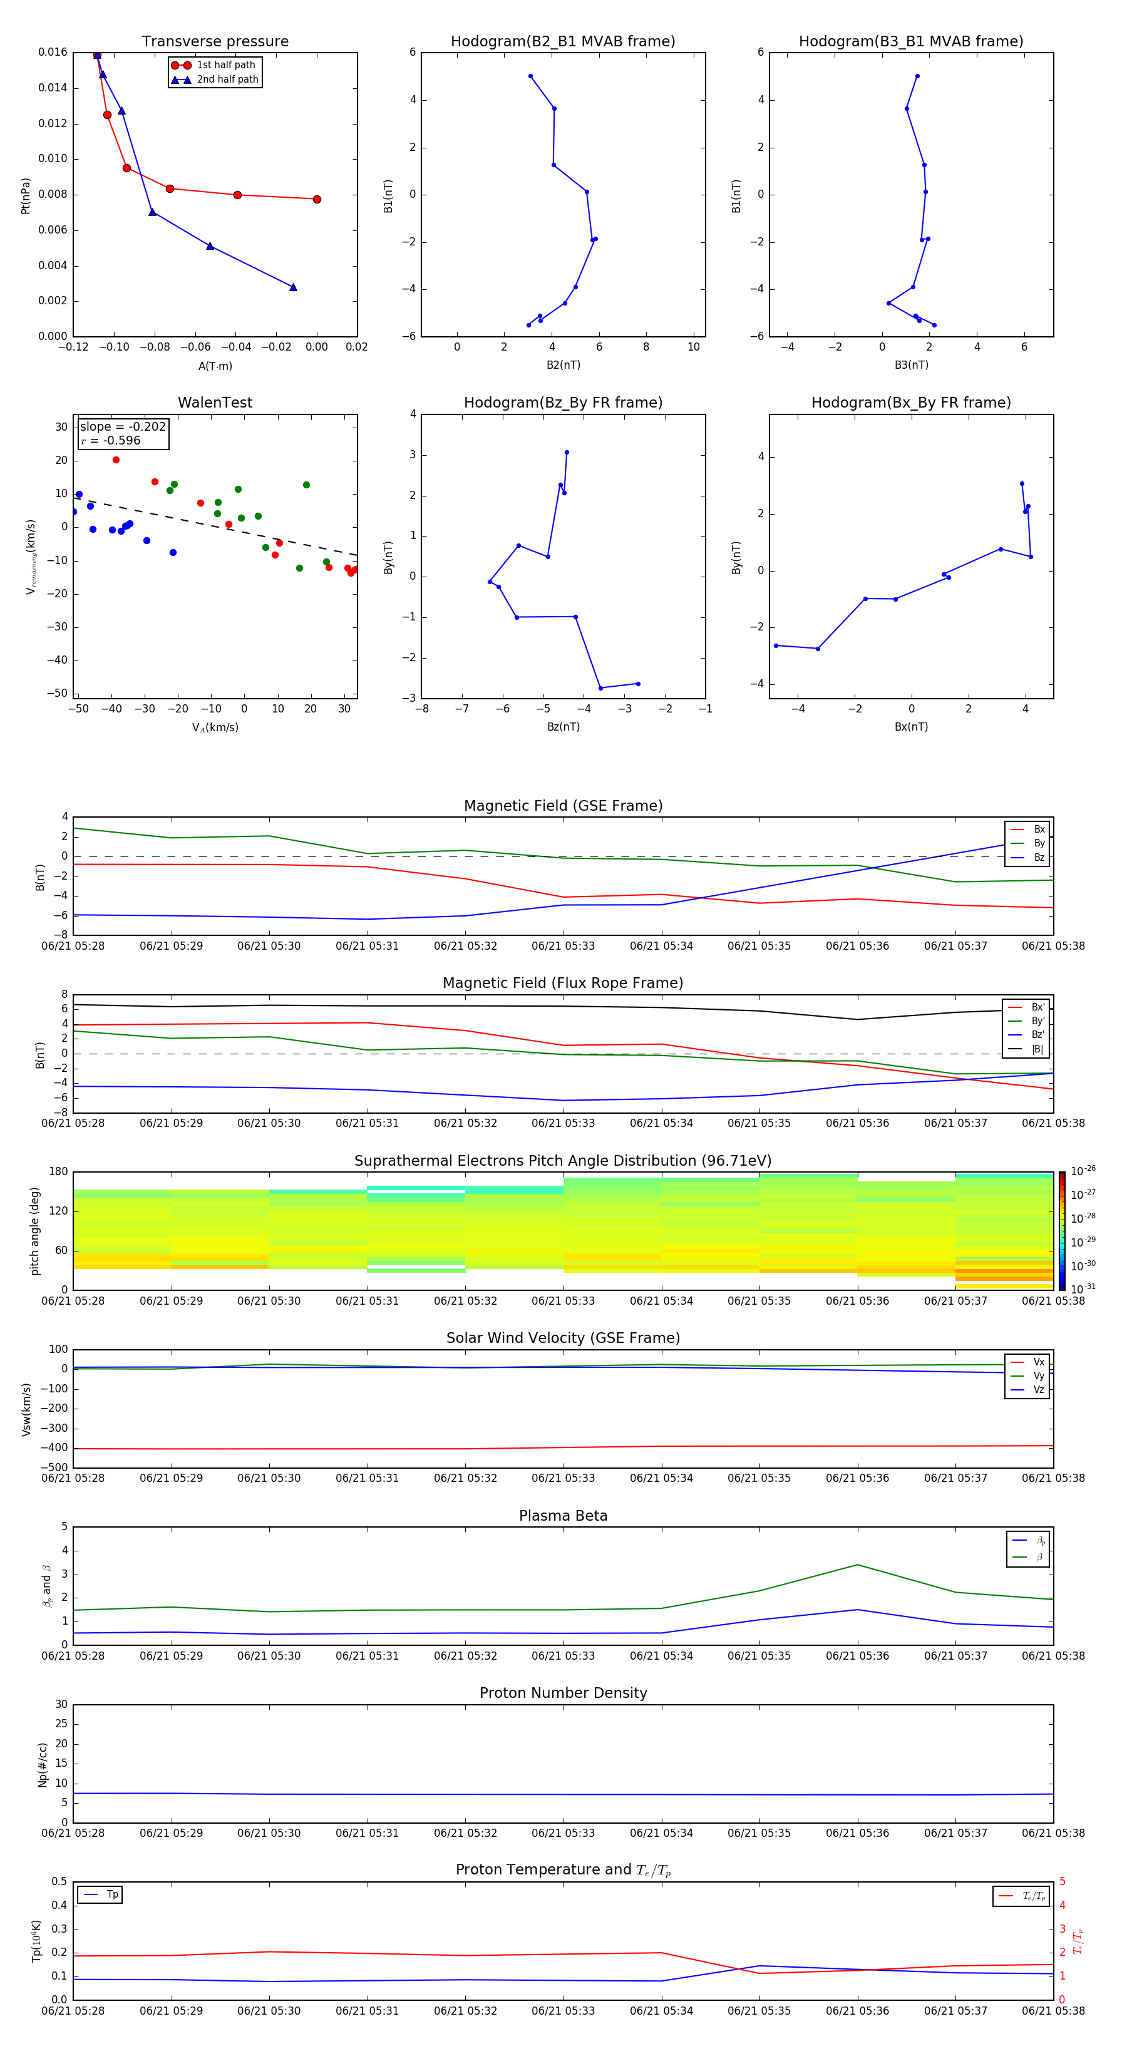Select the "Plasma Beta" panel title

coord(563,1516)
